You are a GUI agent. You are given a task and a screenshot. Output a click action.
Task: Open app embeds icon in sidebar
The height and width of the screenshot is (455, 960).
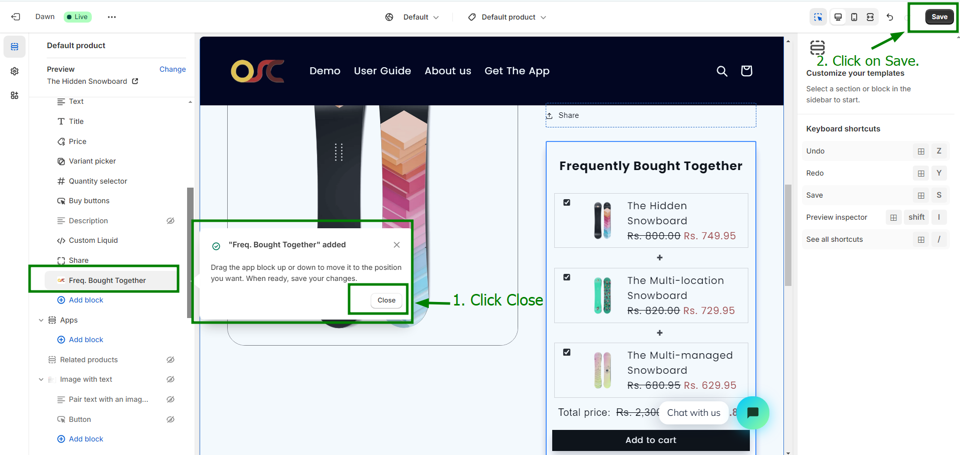click(15, 95)
